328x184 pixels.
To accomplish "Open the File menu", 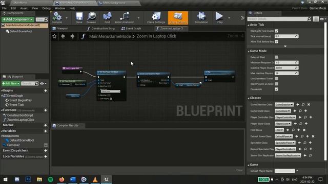I will coord(5,8).
